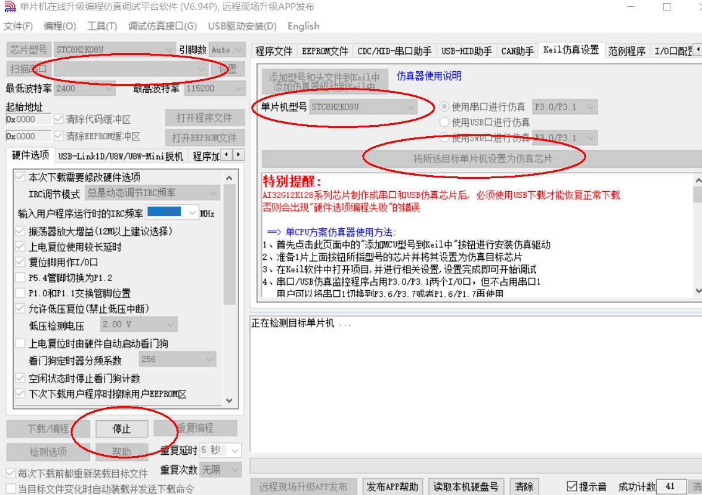The image size is (702, 495).
Task: Click 下载/编程 button
Action: (48, 429)
